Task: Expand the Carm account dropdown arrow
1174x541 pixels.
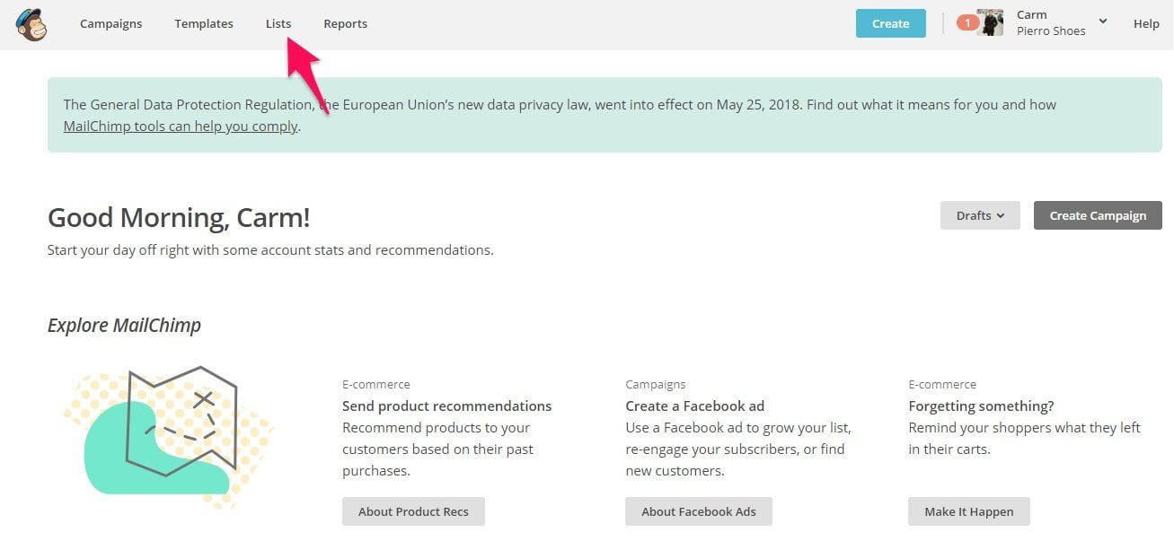Action: coord(1103,22)
